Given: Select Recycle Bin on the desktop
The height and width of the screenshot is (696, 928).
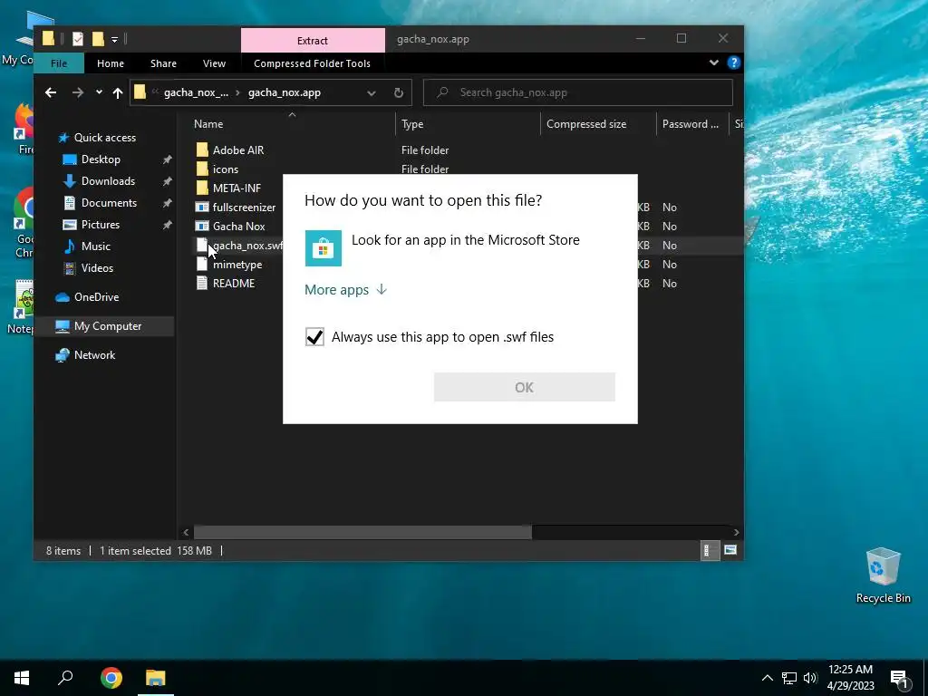Looking at the screenshot, I should 883,575.
